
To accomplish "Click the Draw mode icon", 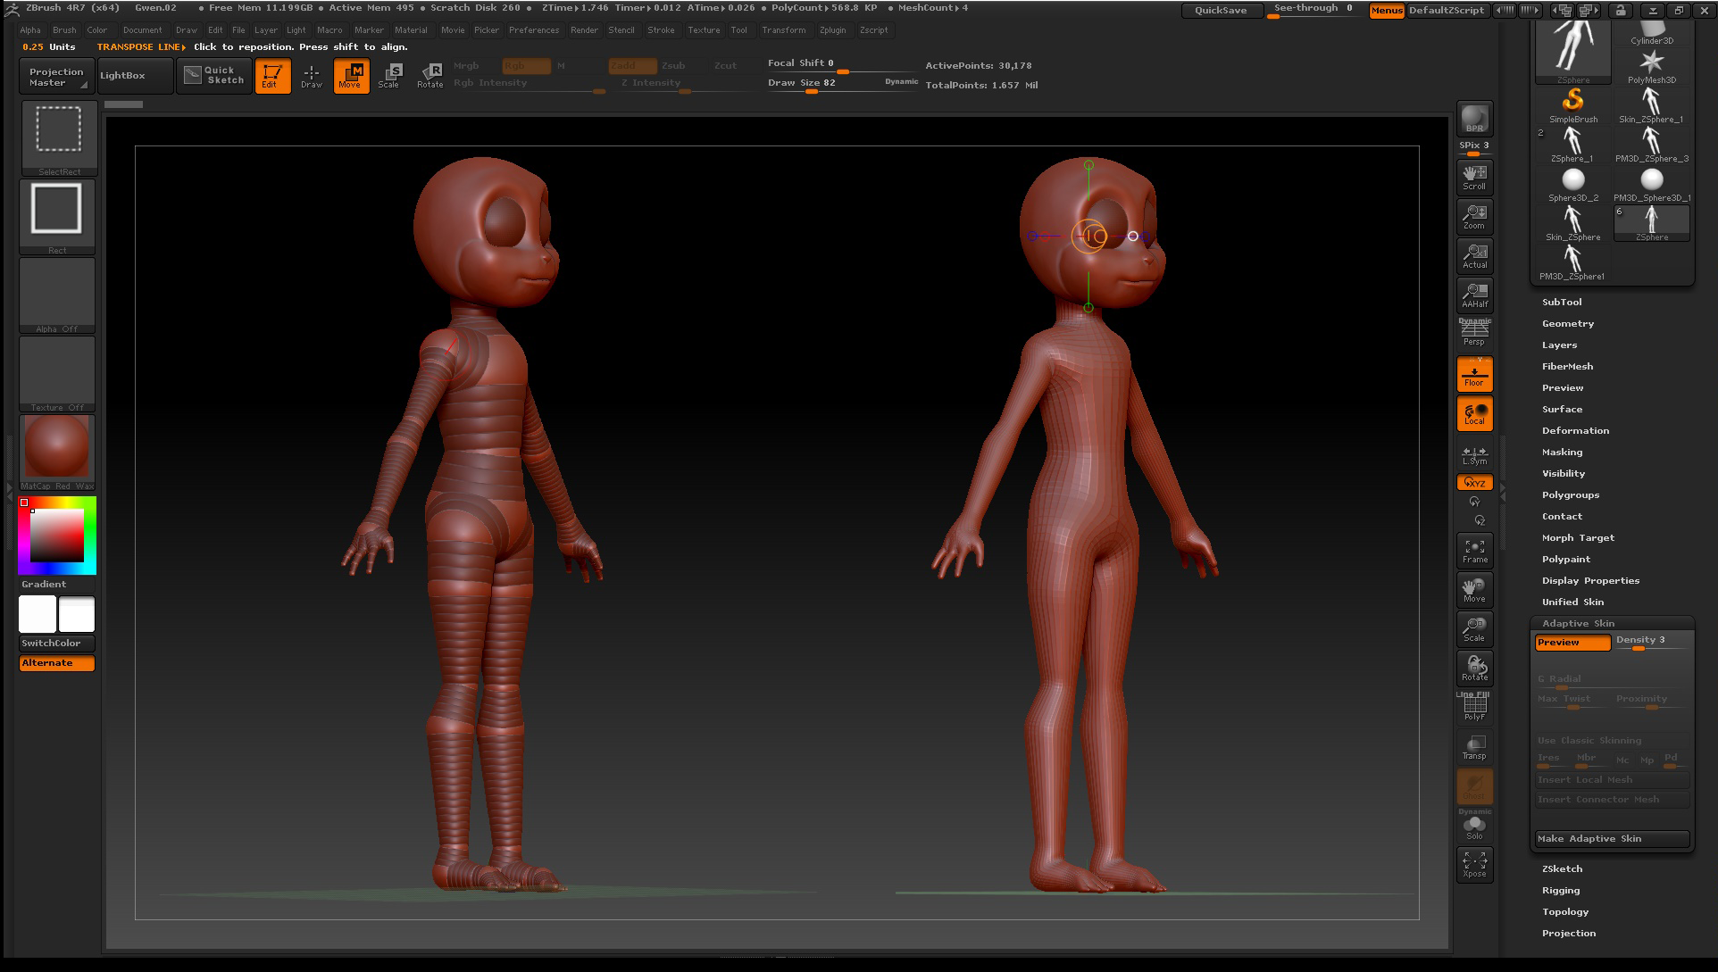I will [311, 75].
